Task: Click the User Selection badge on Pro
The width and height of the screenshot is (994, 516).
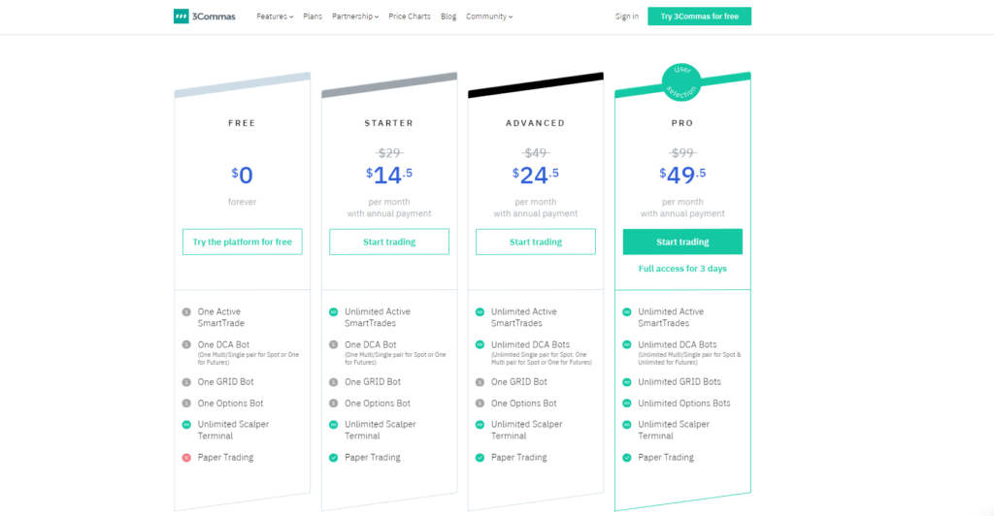Action: 681,82
